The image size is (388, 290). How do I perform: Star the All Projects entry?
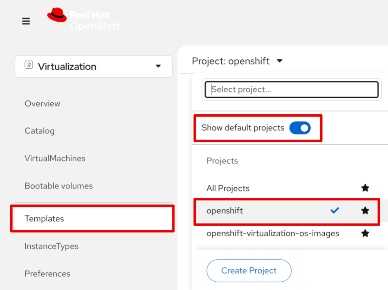point(365,188)
